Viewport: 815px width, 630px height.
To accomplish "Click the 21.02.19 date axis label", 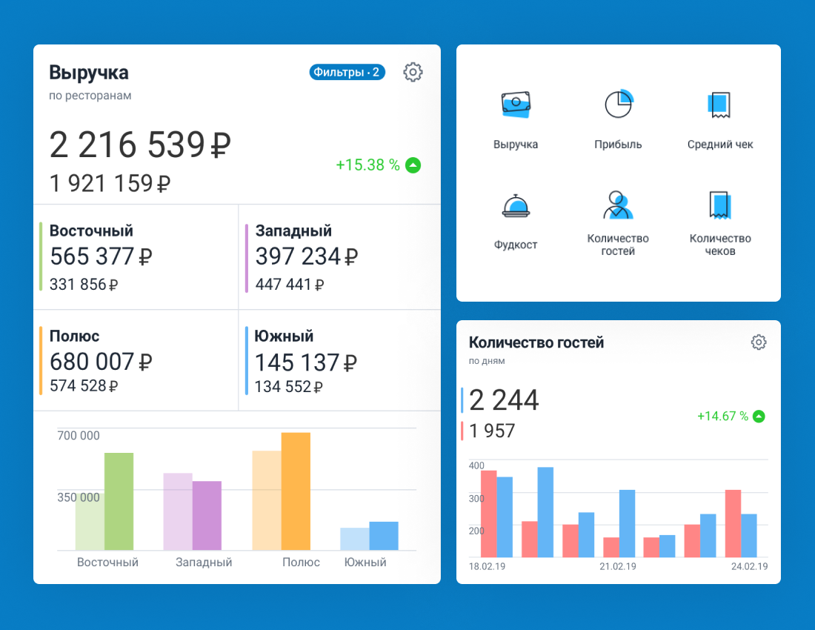I will 618,567.
